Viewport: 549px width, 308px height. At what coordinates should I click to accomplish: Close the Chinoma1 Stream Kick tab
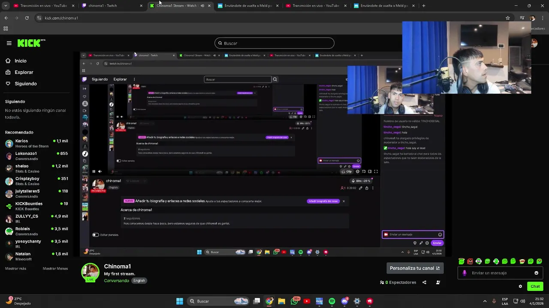coord(209,6)
